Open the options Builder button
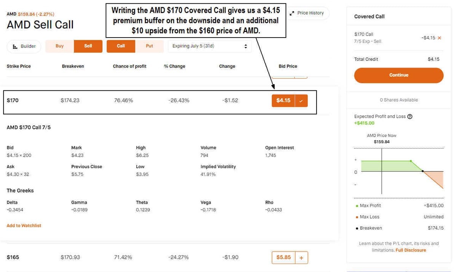Viewport: 457px width, 272px height. click(24, 46)
